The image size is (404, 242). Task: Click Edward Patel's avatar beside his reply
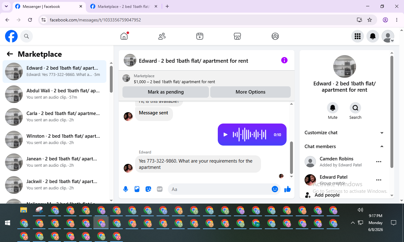(x=128, y=168)
